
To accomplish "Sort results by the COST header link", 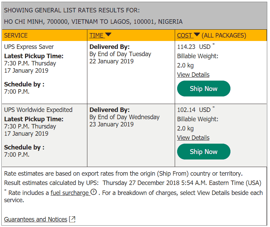I will tap(184, 35).
